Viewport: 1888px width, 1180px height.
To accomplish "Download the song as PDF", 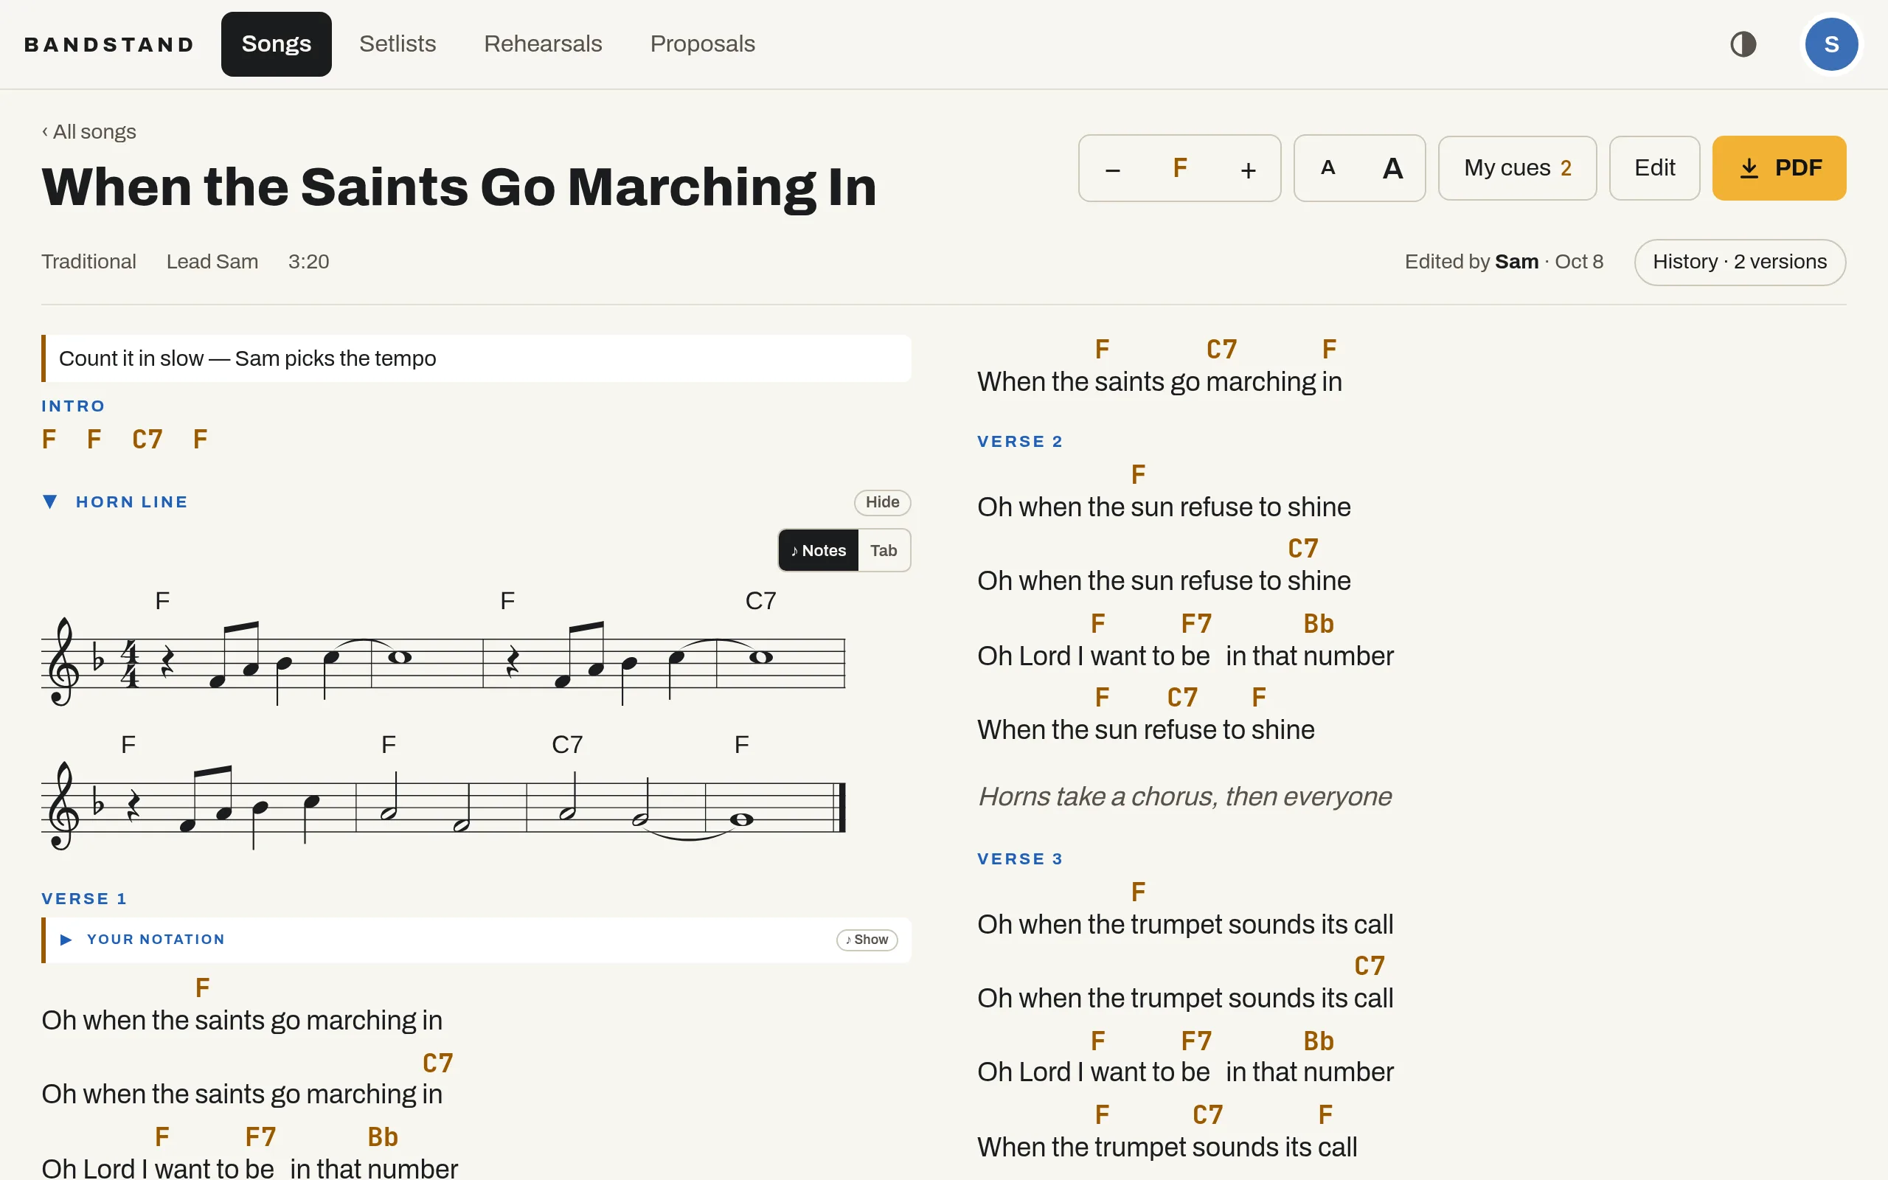I will (x=1779, y=168).
